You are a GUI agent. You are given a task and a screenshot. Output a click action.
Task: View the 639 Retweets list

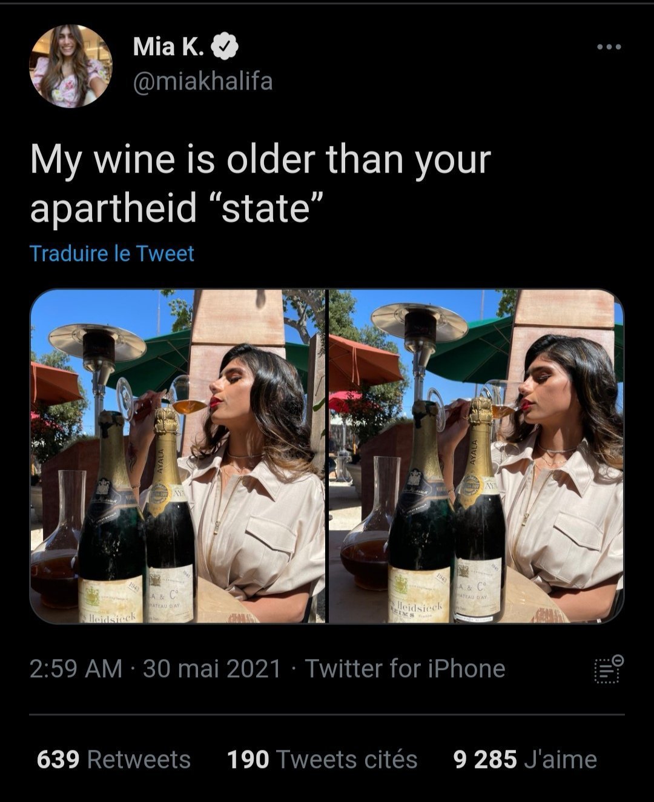click(x=114, y=759)
